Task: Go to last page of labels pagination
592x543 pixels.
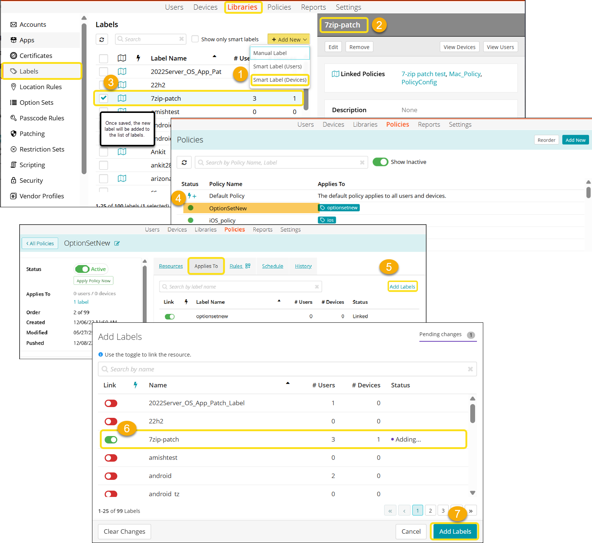Action: coord(471,511)
